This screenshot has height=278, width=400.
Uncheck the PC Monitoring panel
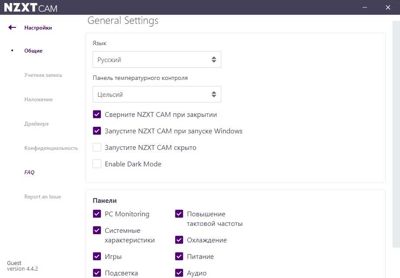coord(97,214)
